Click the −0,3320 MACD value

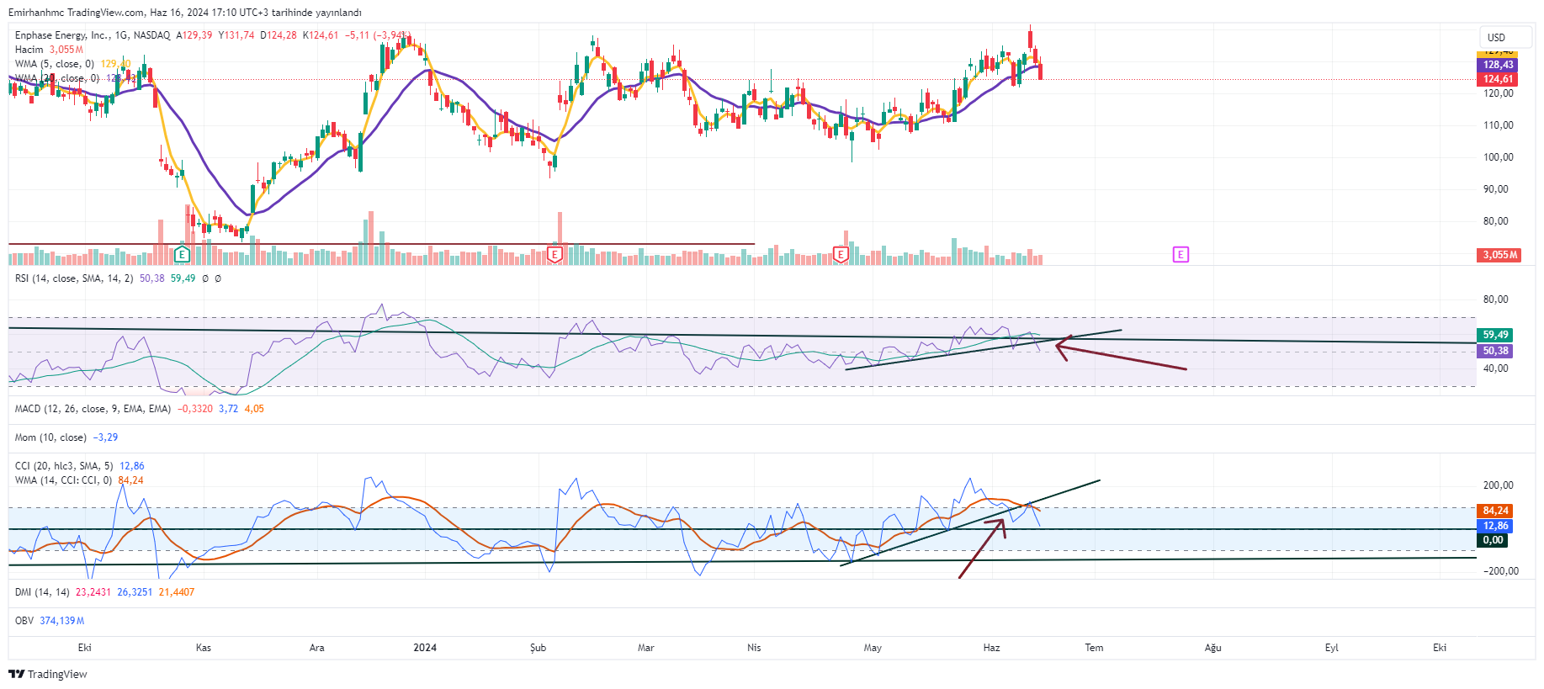(195, 409)
